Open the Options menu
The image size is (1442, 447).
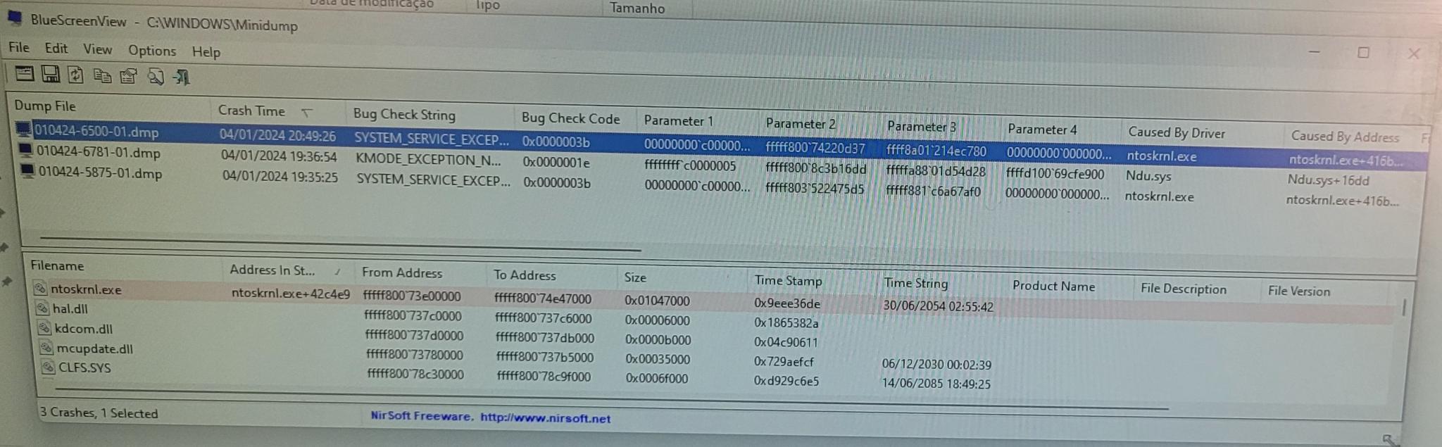point(152,51)
